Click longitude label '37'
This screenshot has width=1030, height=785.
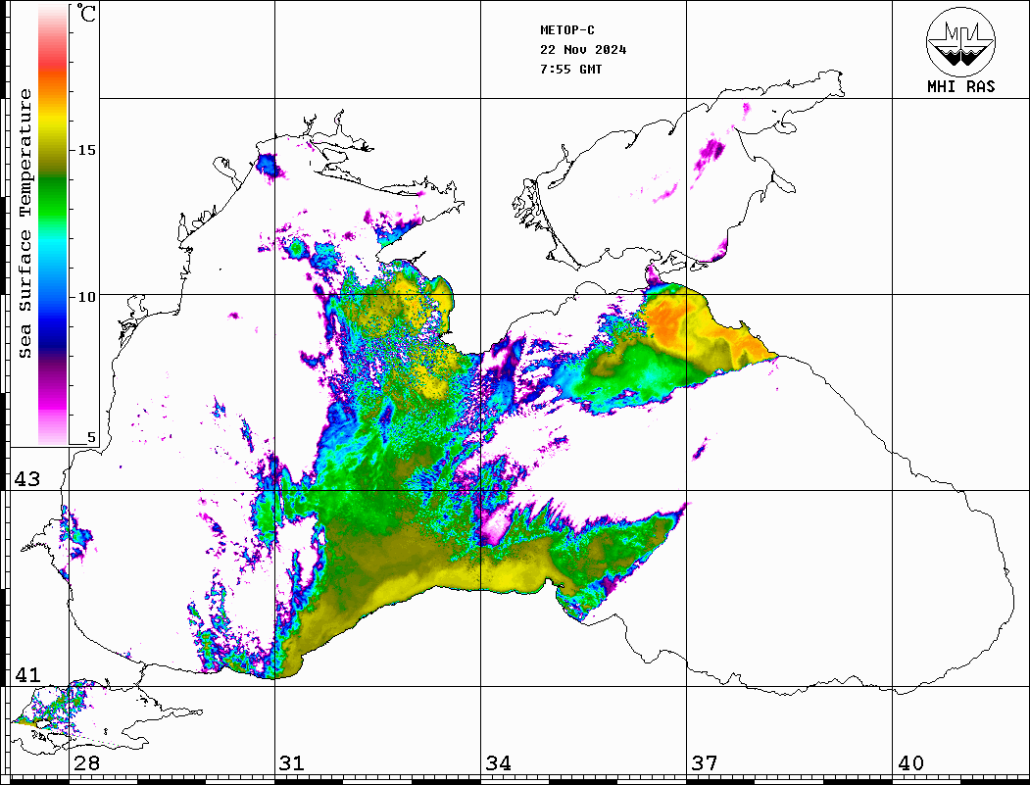tap(705, 763)
